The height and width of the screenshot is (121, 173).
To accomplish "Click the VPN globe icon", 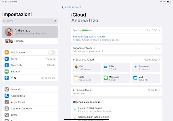I will [7, 78].
